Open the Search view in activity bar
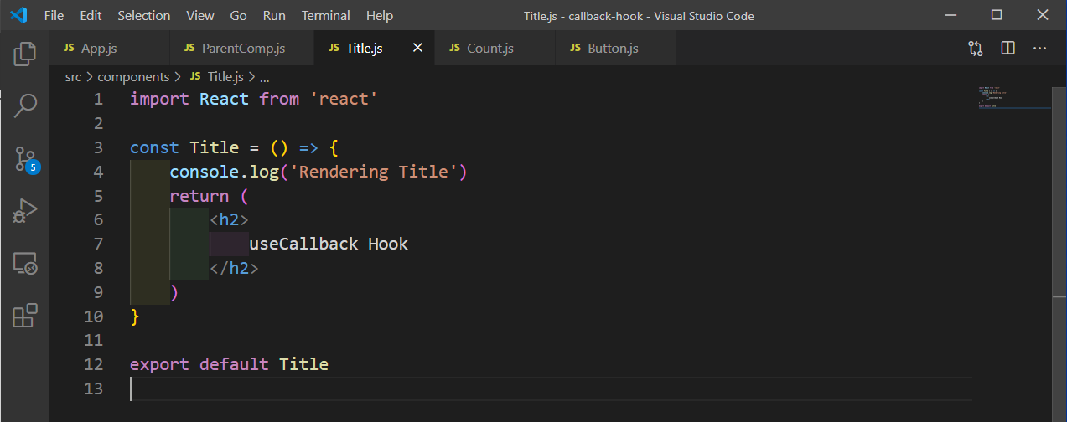The image size is (1067, 422). click(25, 105)
